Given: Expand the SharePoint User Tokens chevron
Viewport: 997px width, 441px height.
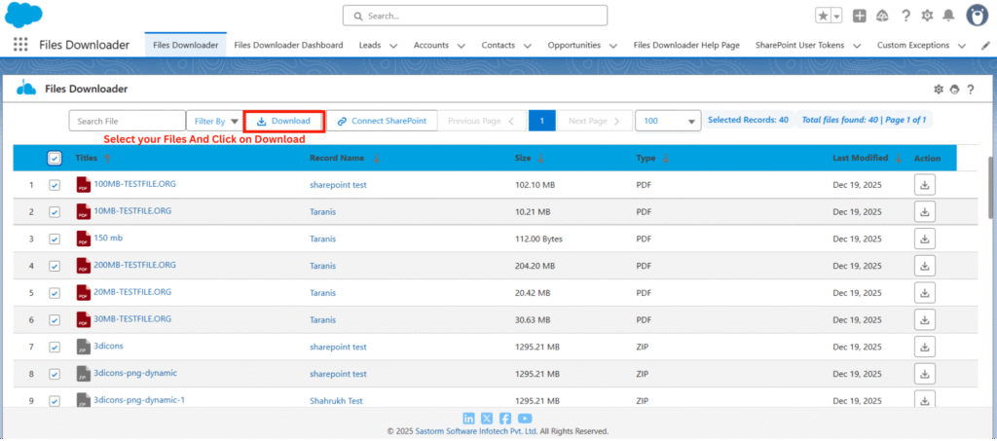Looking at the screenshot, I should coord(857,46).
